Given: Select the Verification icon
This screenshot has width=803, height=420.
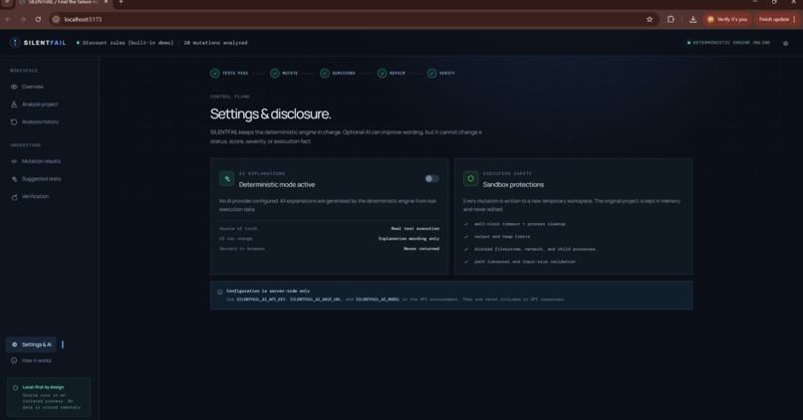Looking at the screenshot, I should tap(14, 197).
